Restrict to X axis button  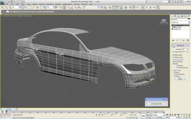tap(143, 7)
